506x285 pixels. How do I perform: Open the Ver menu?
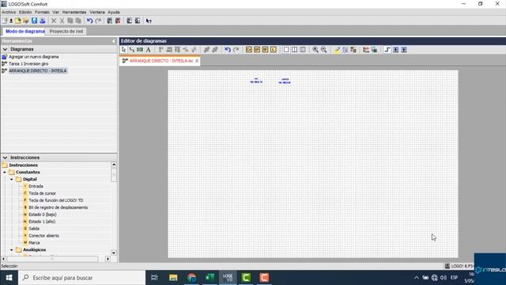pos(56,12)
